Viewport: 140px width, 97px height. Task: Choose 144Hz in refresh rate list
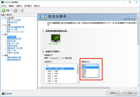[90, 70]
